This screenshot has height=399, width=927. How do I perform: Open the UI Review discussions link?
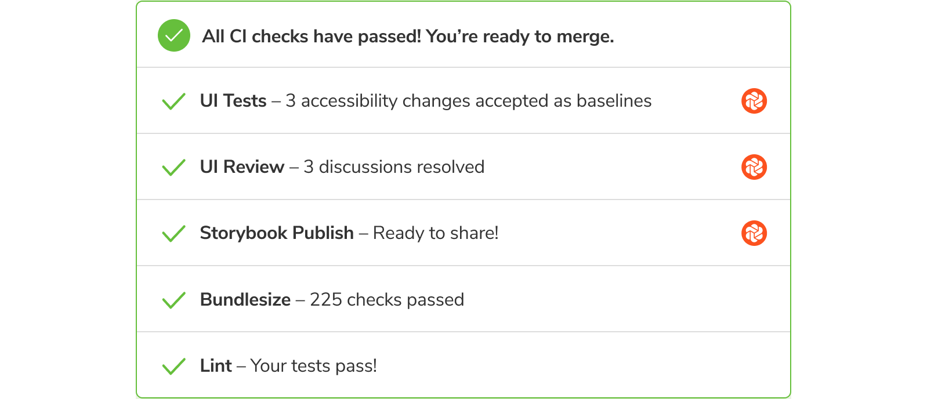click(393, 166)
